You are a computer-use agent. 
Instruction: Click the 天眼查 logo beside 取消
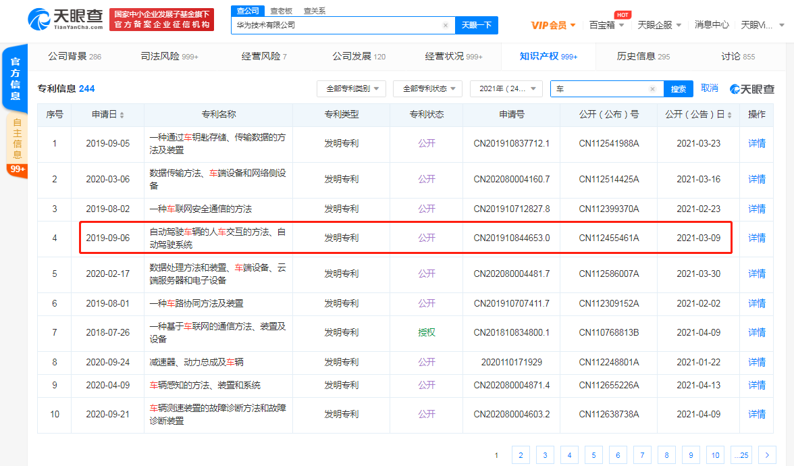point(752,89)
